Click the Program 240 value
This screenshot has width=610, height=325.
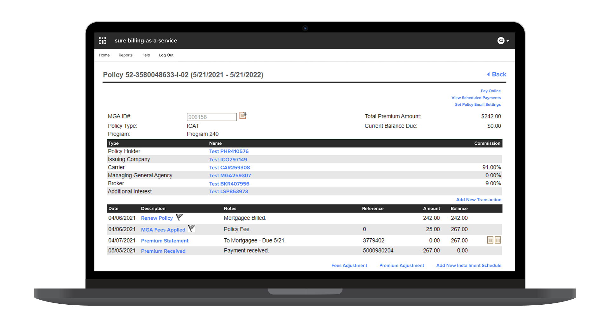(x=203, y=134)
